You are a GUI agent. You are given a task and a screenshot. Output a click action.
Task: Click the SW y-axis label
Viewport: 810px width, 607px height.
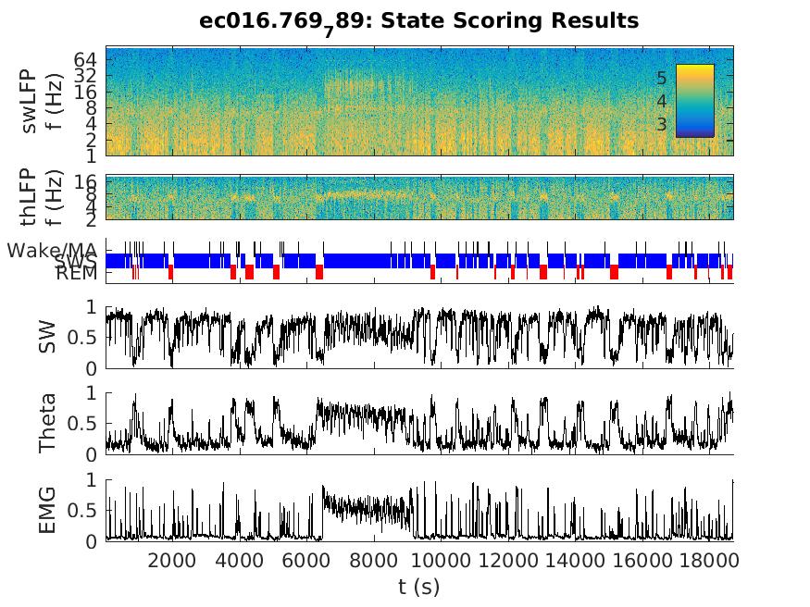pos(46,338)
